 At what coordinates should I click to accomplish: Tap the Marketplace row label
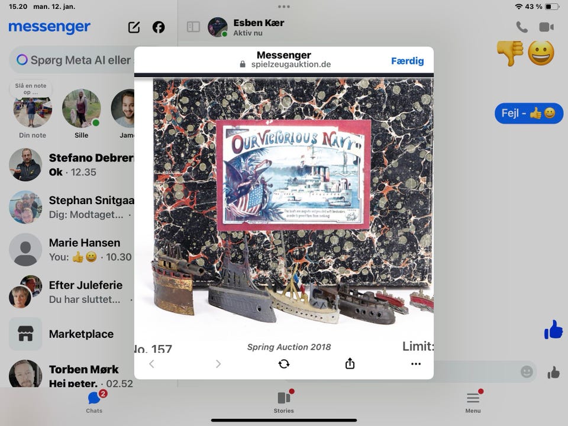tap(81, 334)
